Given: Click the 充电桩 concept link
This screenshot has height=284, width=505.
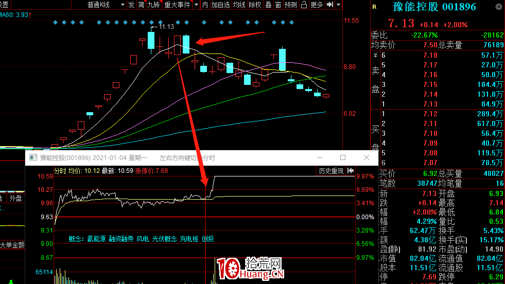Looking at the screenshot, I should click(x=189, y=239).
